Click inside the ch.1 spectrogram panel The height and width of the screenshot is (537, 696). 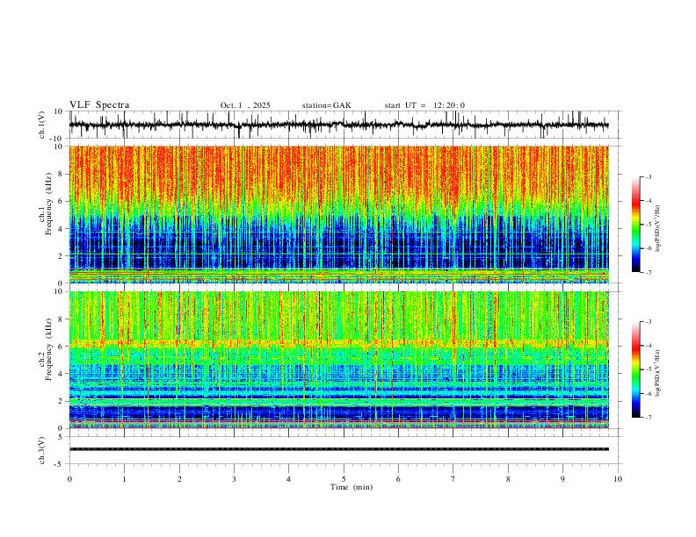[339, 214]
